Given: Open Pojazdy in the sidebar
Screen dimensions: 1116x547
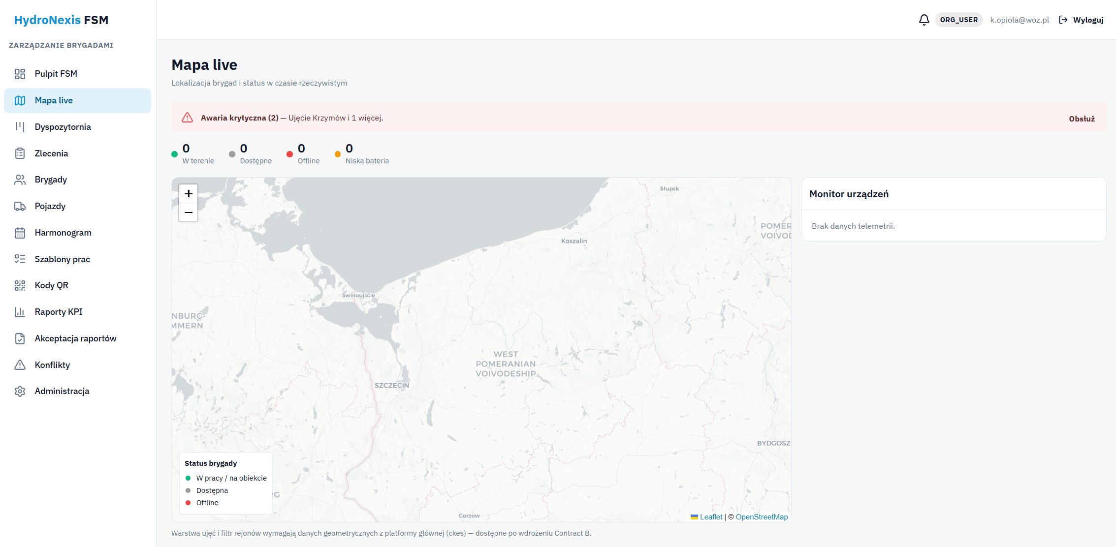Looking at the screenshot, I should click(x=77, y=206).
